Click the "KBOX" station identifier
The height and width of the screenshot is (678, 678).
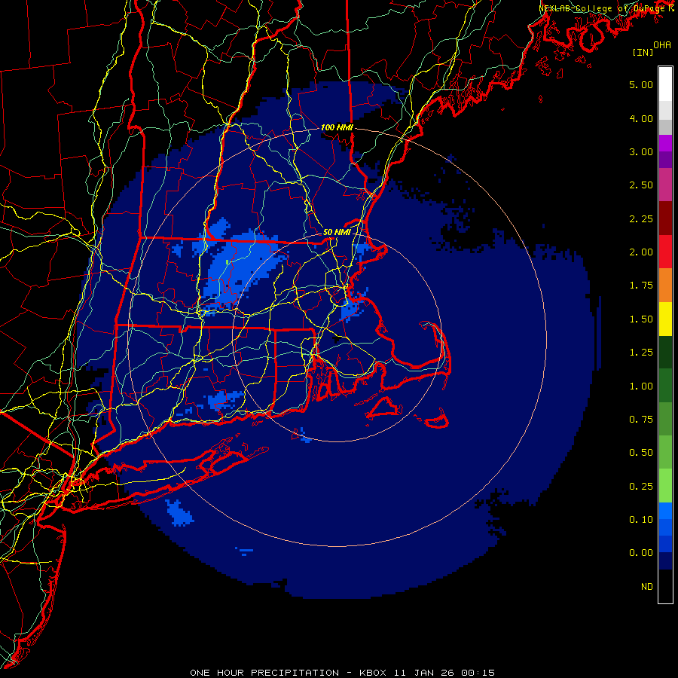pyautogui.click(x=374, y=673)
